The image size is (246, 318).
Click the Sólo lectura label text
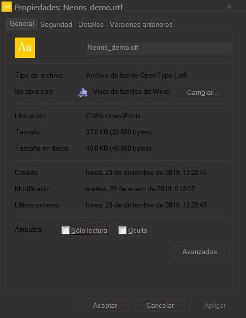89,230
